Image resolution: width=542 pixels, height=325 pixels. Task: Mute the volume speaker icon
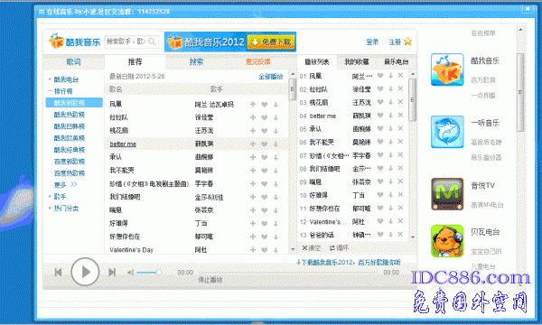[x=130, y=273]
